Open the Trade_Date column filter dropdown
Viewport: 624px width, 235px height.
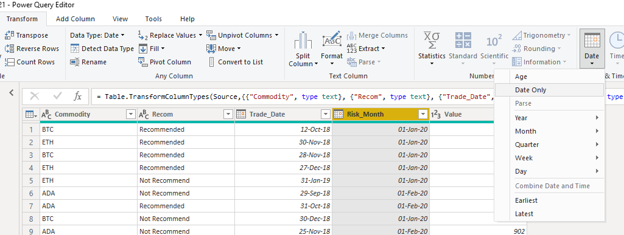[326, 114]
